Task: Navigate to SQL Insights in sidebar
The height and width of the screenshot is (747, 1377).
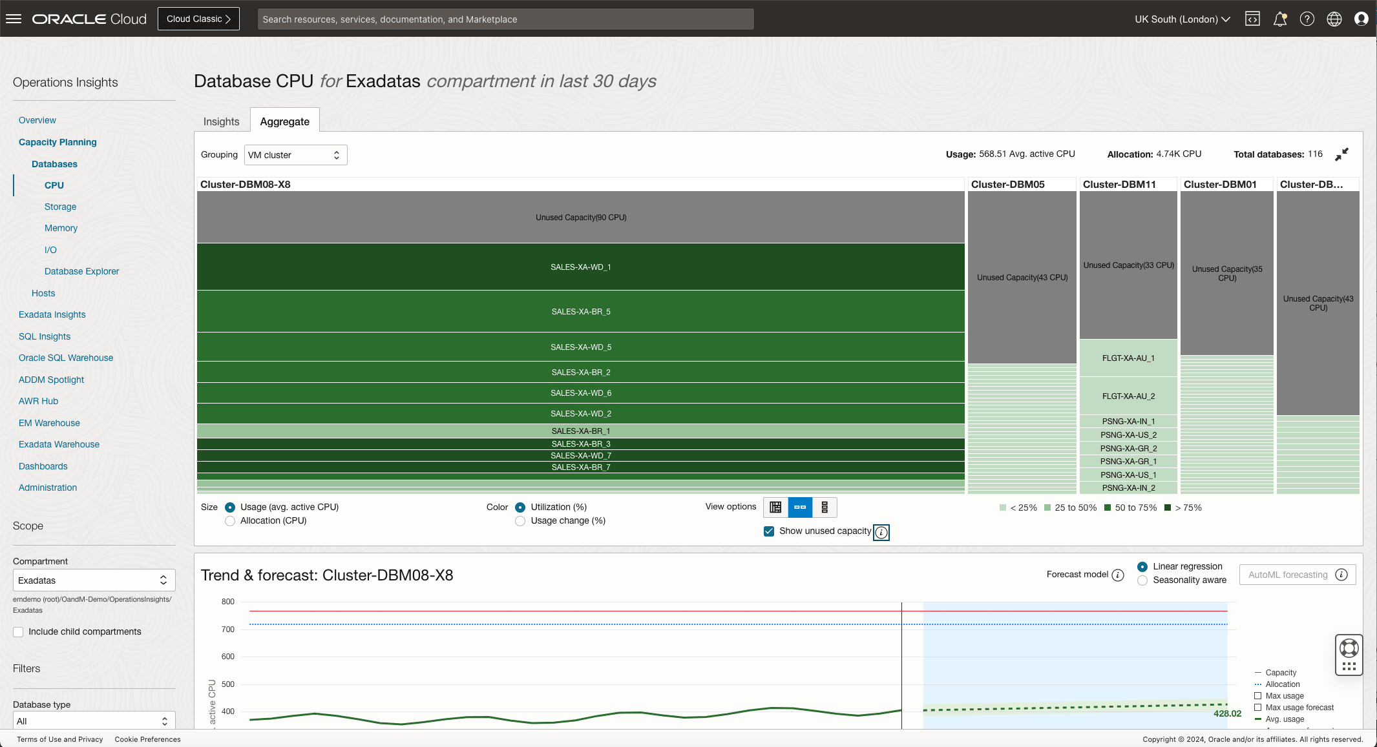Action: pos(44,336)
